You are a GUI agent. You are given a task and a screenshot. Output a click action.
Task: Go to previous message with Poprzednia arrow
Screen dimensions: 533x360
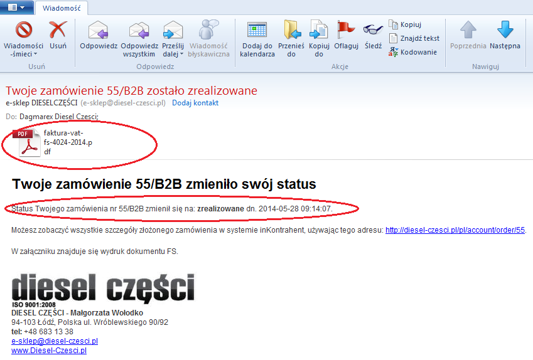click(x=468, y=30)
